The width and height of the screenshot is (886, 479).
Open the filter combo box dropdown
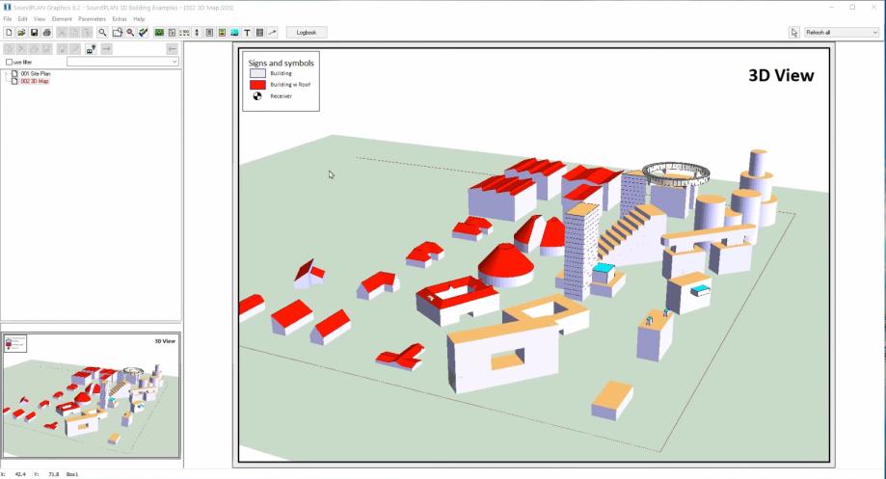click(x=175, y=62)
